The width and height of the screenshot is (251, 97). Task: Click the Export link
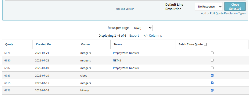click(x=134, y=36)
